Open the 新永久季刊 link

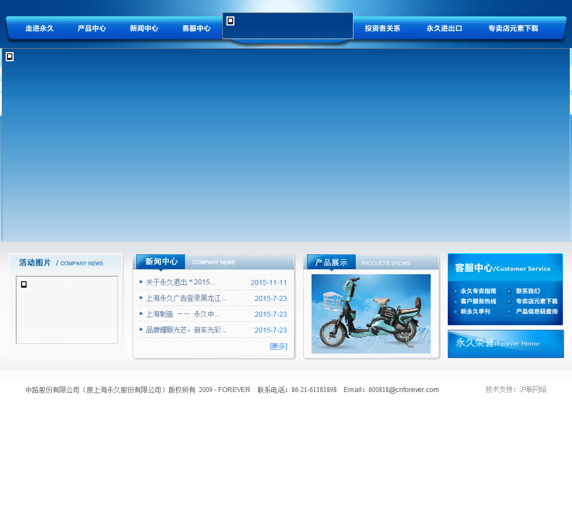tap(476, 312)
